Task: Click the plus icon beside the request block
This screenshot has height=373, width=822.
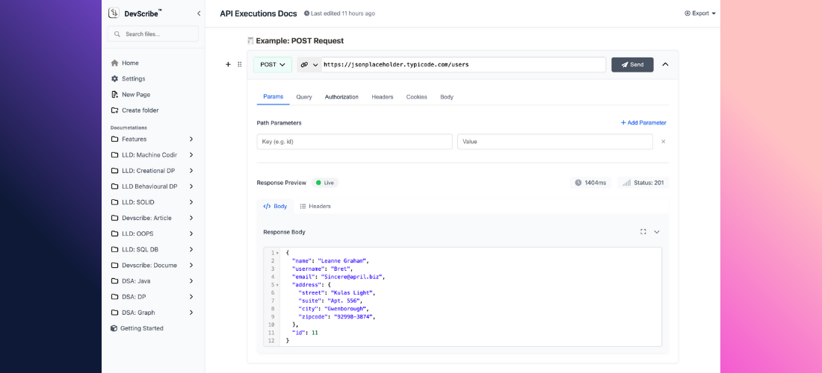Action: click(x=228, y=64)
